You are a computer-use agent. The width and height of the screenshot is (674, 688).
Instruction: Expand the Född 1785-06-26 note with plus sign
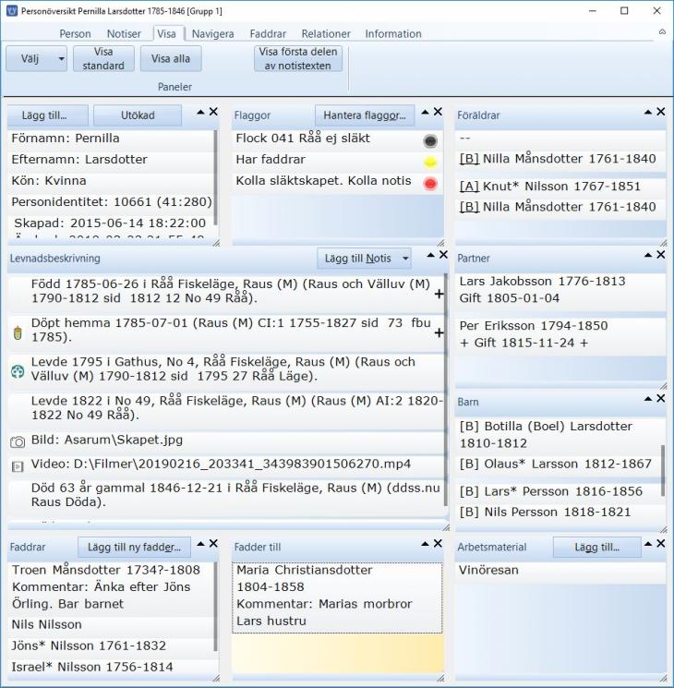pyautogui.click(x=439, y=294)
